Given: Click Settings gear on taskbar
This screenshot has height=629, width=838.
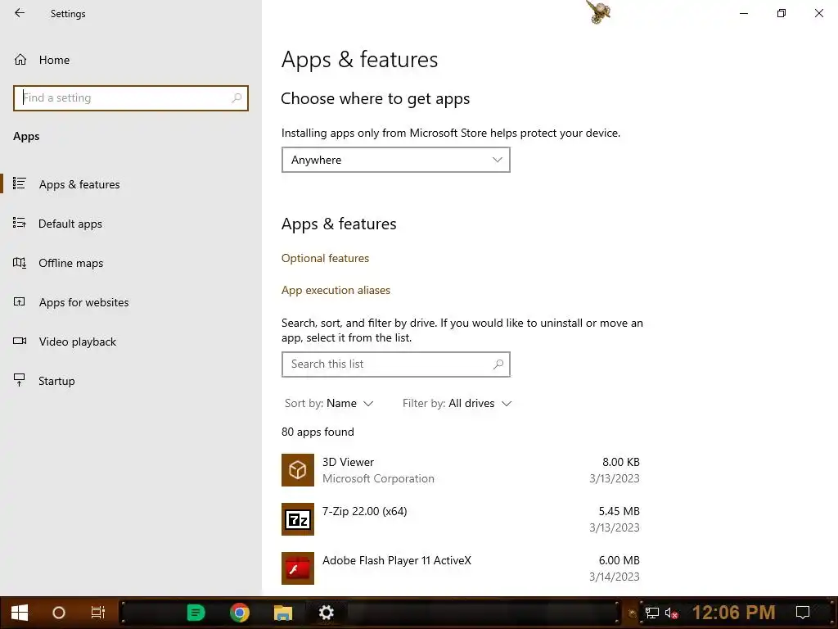Looking at the screenshot, I should point(326,613).
